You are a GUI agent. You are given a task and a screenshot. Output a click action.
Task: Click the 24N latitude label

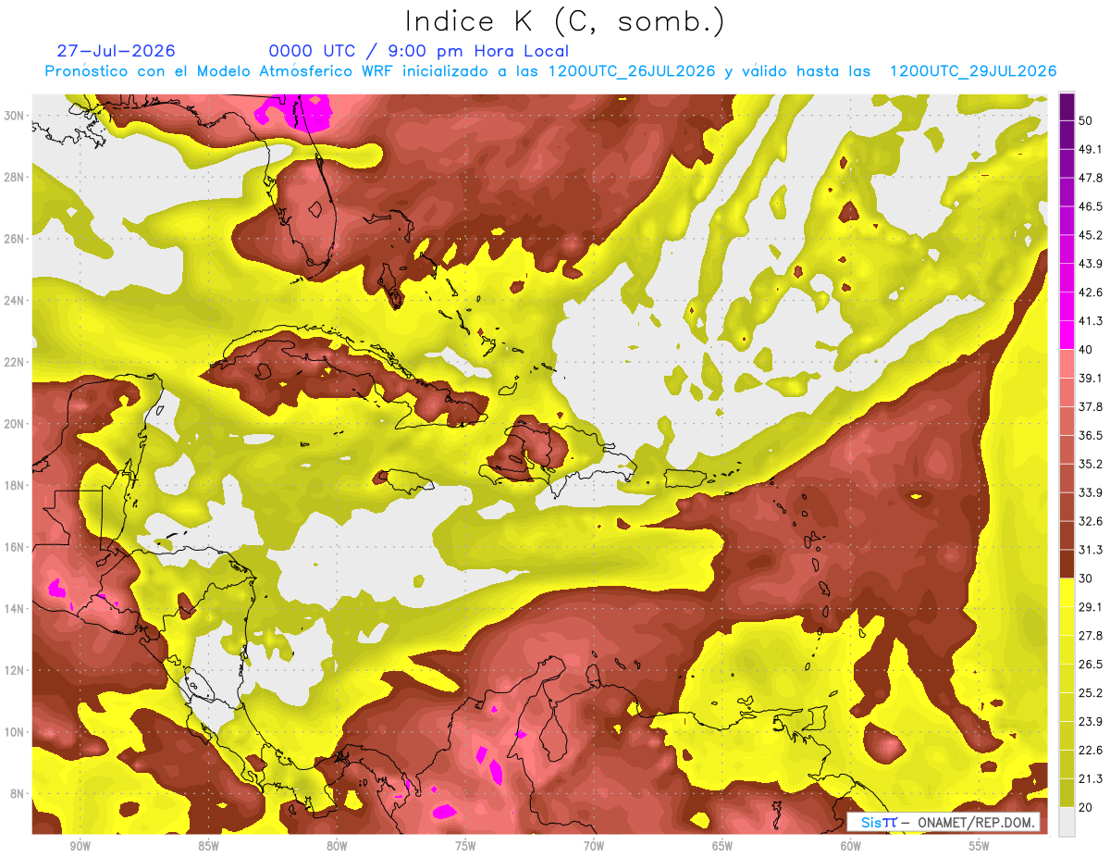15,301
